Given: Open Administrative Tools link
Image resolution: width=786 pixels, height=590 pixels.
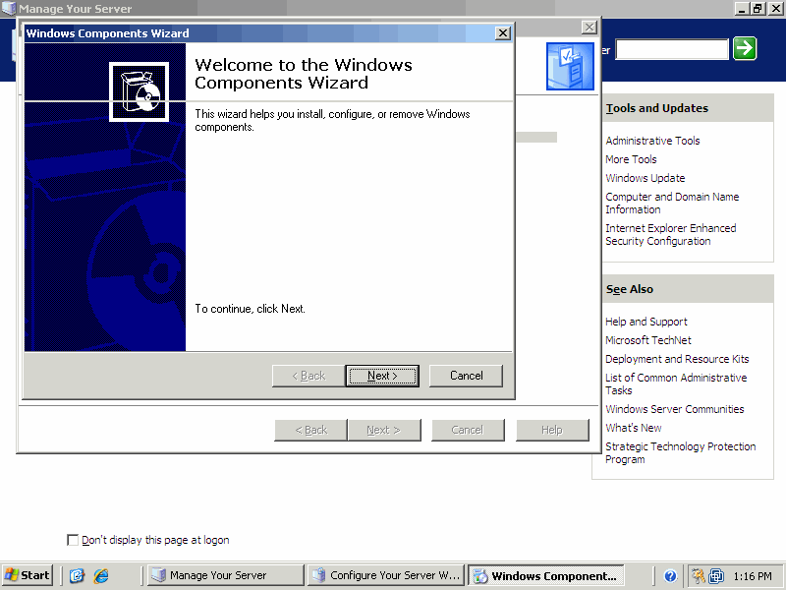Looking at the screenshot, I should [652, 141].
